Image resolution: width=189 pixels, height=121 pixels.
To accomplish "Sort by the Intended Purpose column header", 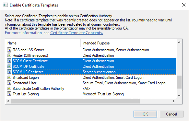I will (128, 43).
